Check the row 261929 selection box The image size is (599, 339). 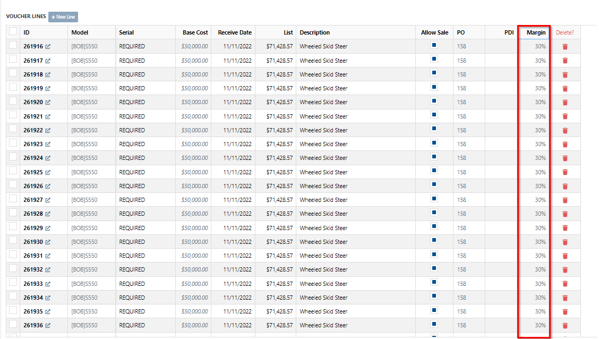pyautogui.click(x=13, y=227)
